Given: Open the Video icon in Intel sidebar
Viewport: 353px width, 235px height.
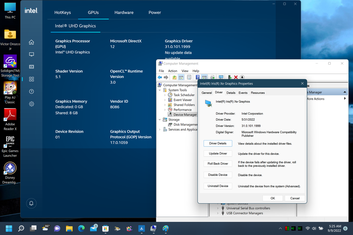Looking at the screenshot, I should point(31,67).
